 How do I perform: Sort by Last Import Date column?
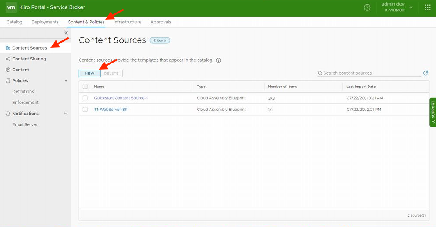pos(361,87)
